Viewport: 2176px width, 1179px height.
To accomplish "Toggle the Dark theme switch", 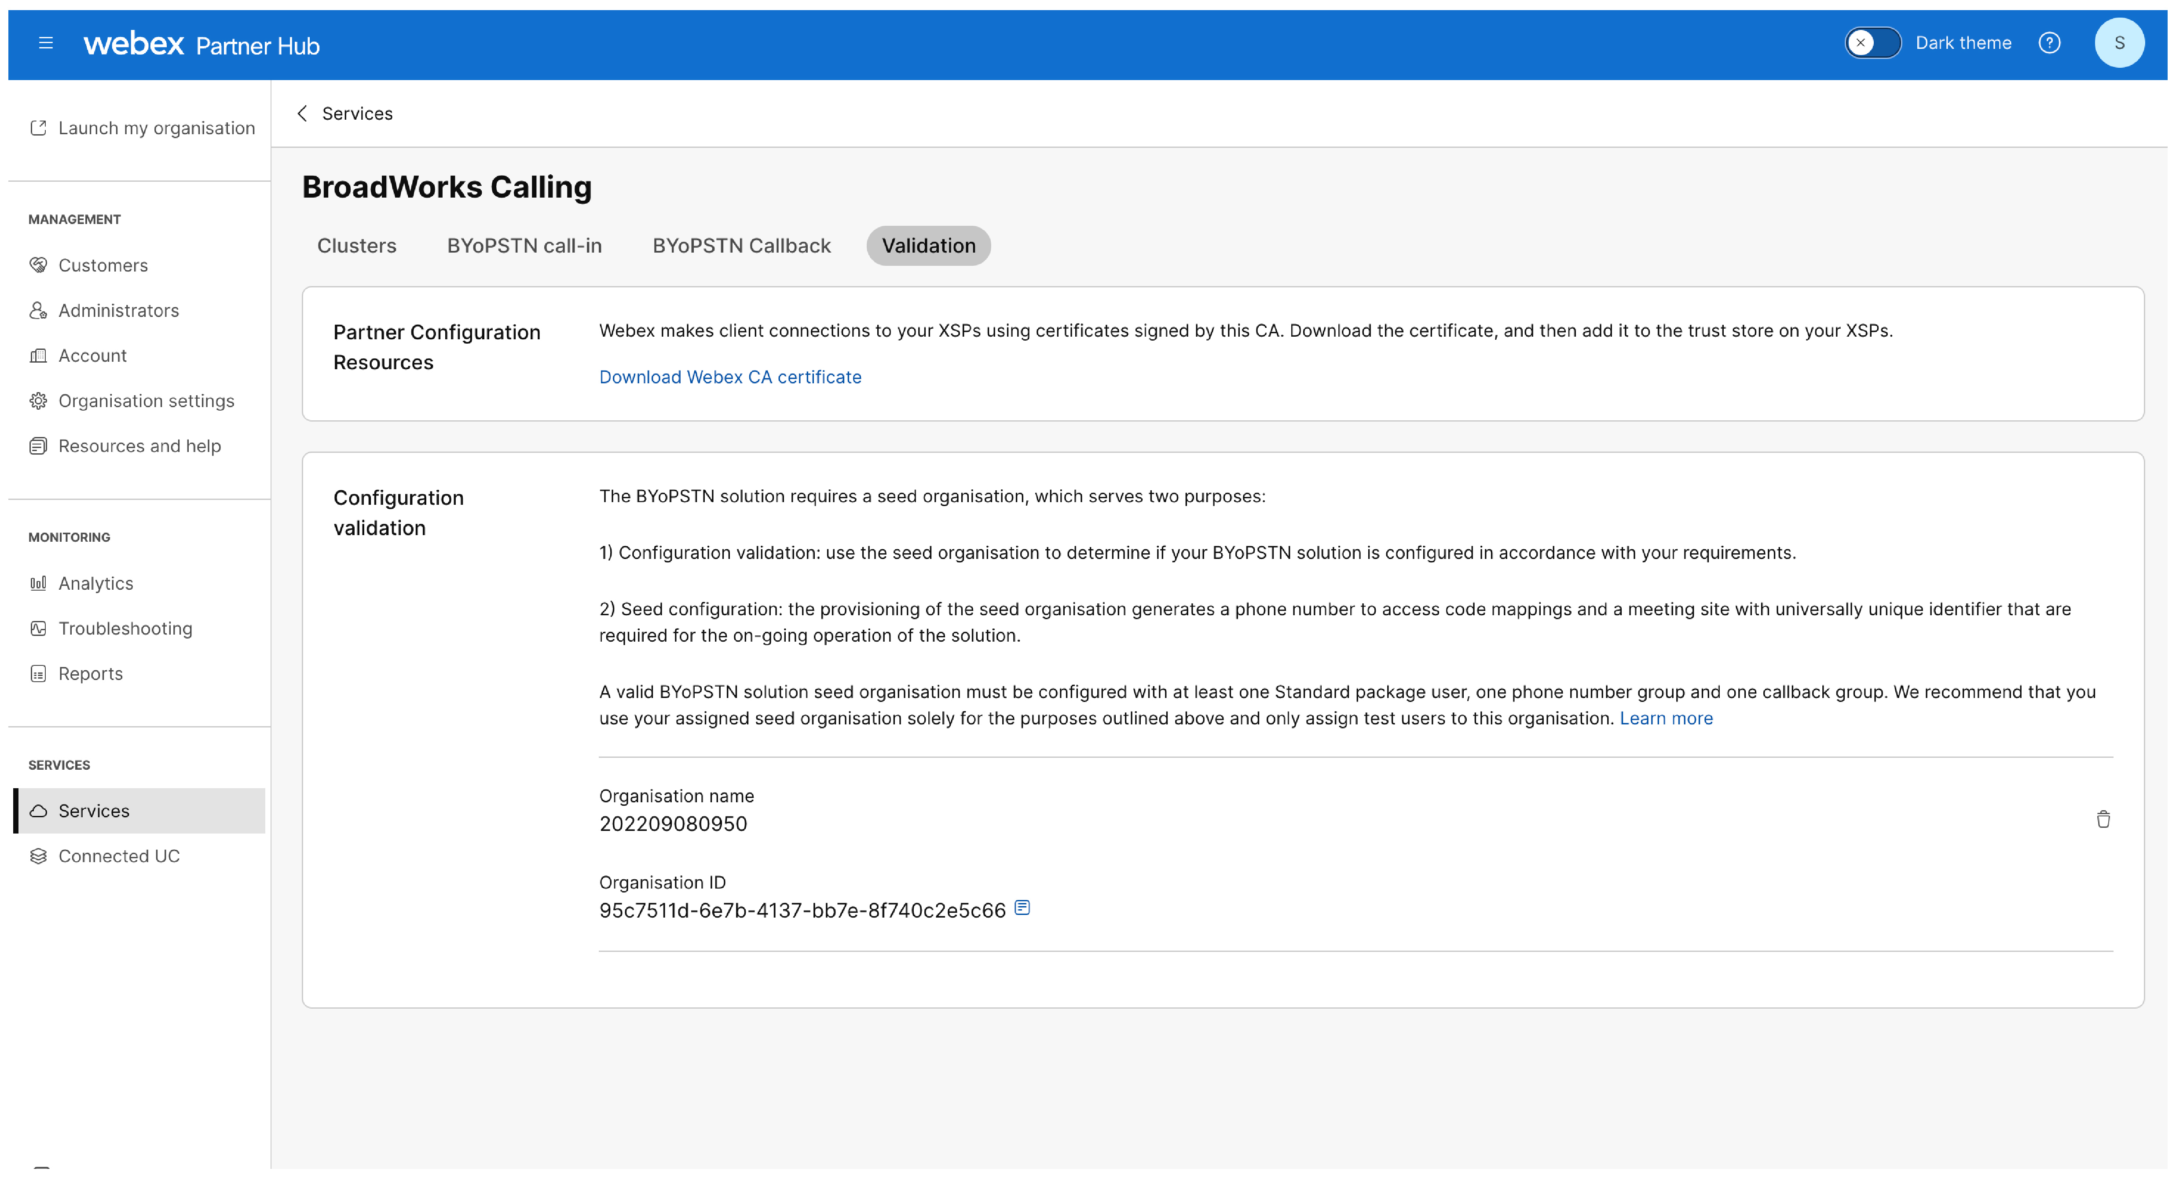I will (1872, 43).
